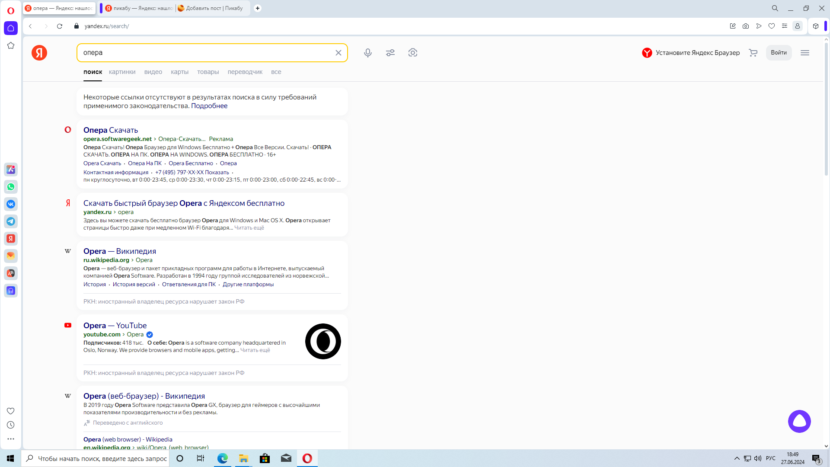Image resolution: width=830 pixels, height=467 pixels.
Task: Open Telegram in the sidebar
Action: 11,221
